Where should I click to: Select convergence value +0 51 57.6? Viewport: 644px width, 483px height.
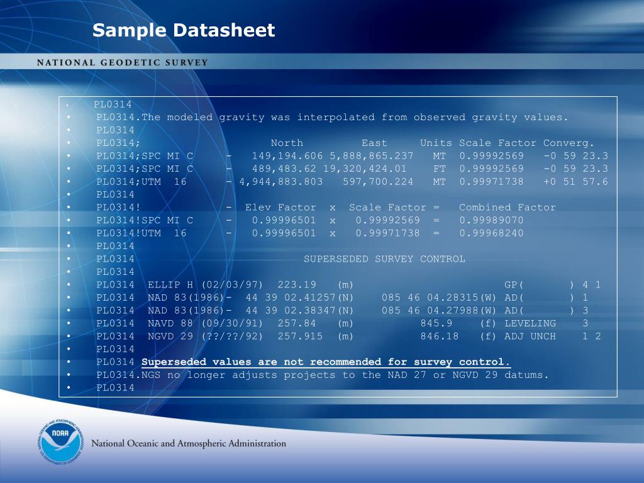[575, 182]
